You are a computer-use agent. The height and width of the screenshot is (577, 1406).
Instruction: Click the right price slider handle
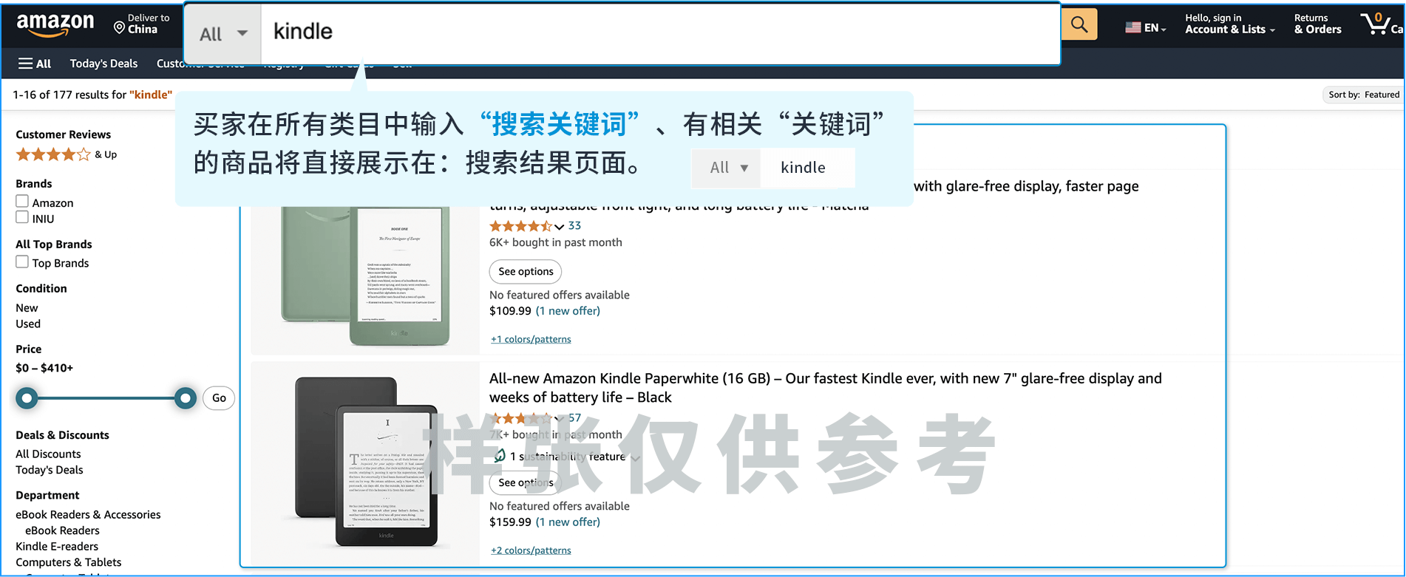(x=186, y=398)
